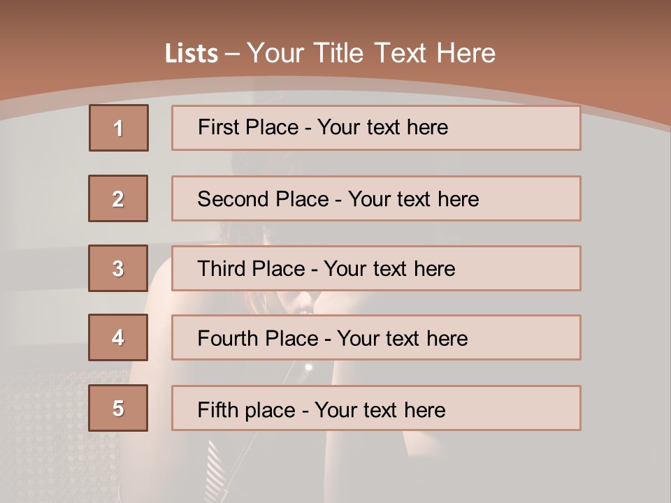The height and width of the screenshot is (503, 671).
Task: Click the words 'First Place' in row one
Action: pyautogui.click(x=248, y=127)
